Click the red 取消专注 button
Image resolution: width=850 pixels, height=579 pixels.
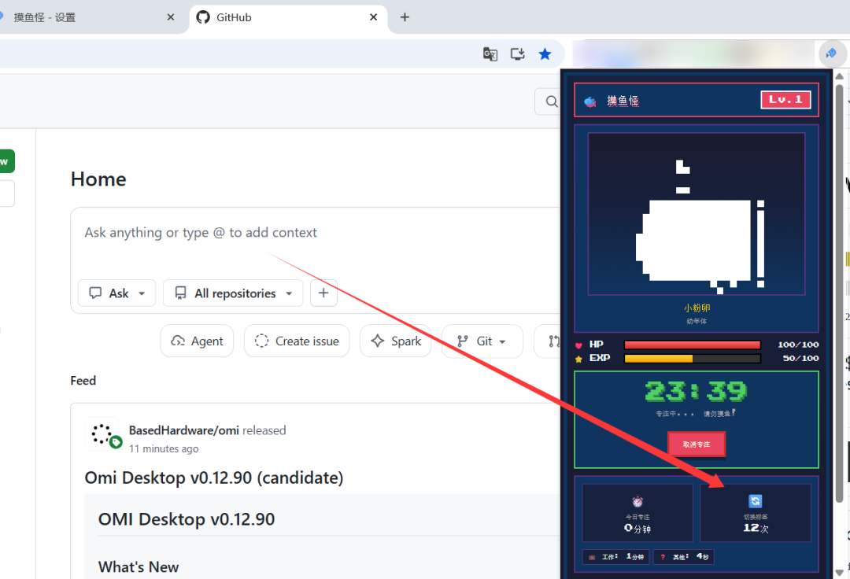pos(696,444)
